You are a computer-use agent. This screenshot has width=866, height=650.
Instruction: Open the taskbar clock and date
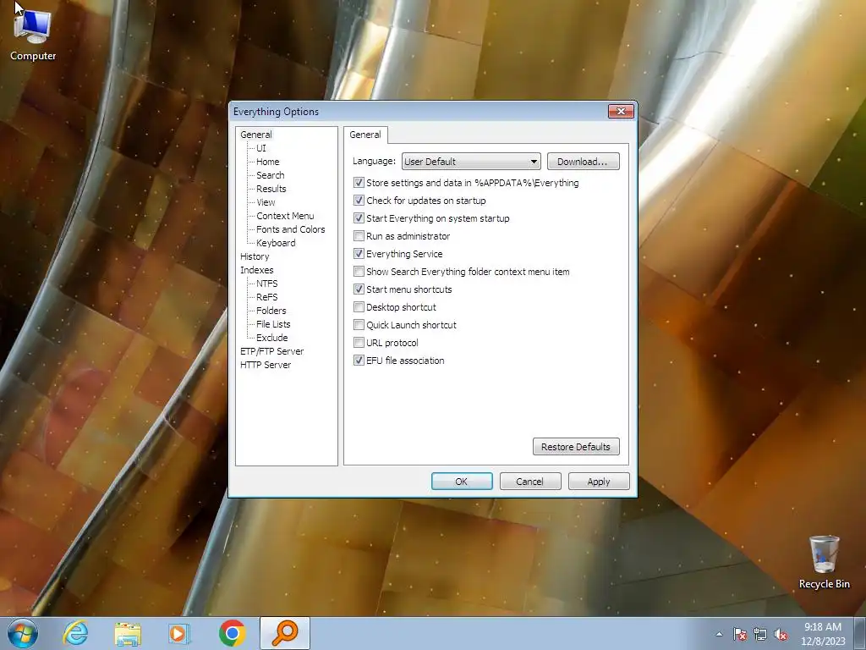(x=823, y=634)
